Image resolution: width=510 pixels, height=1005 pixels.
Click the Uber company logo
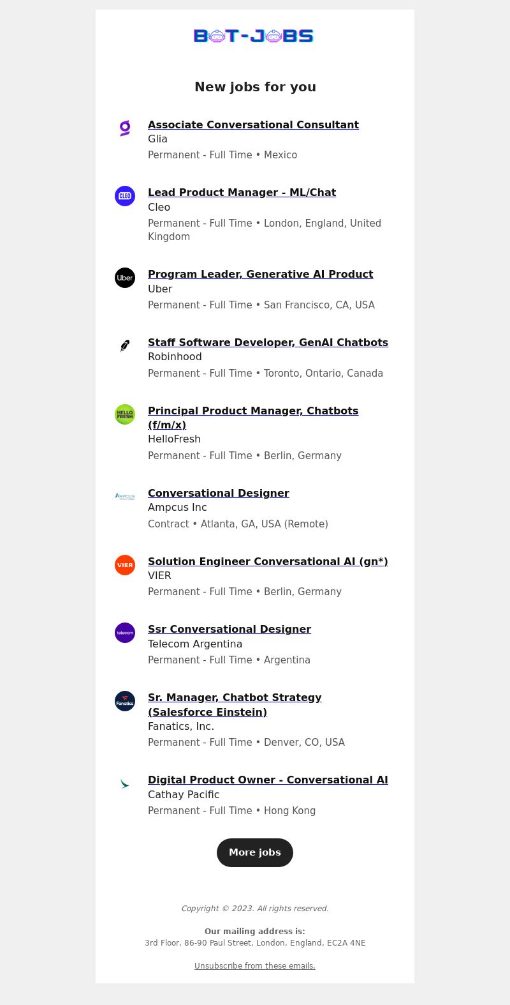[x=125, y=278]
